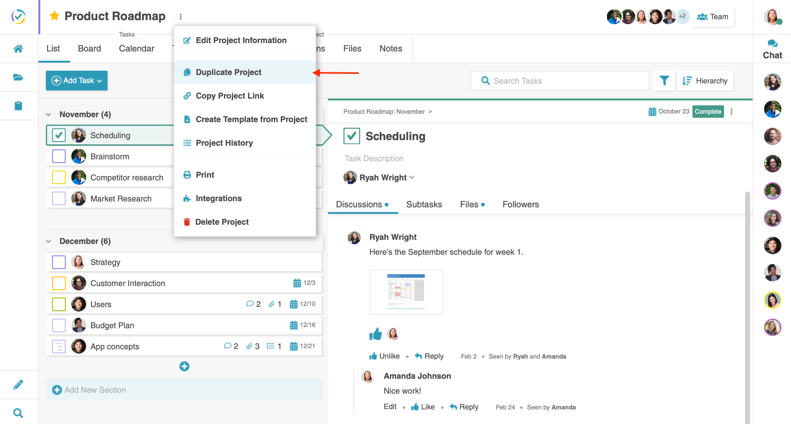Open the Ryah Wright assignee dropdown

point(412,177)
